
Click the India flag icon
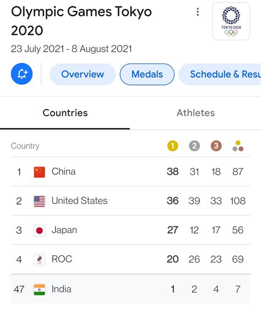39,290
